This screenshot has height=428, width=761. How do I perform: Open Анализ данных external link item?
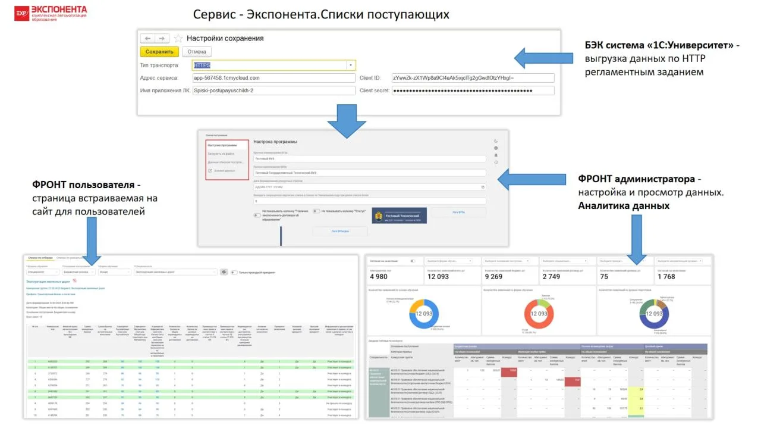(222, 170)
